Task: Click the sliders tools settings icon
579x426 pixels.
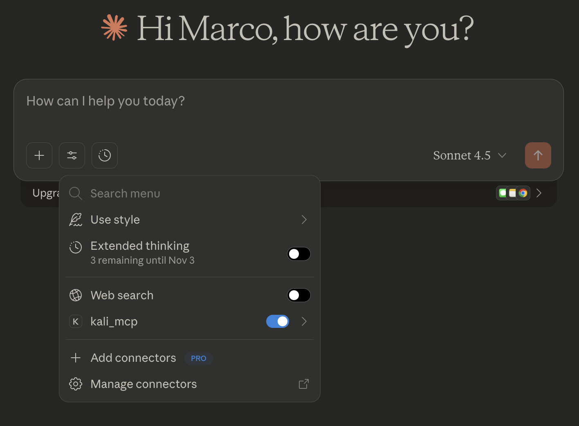Action: (x=72, y=155)
